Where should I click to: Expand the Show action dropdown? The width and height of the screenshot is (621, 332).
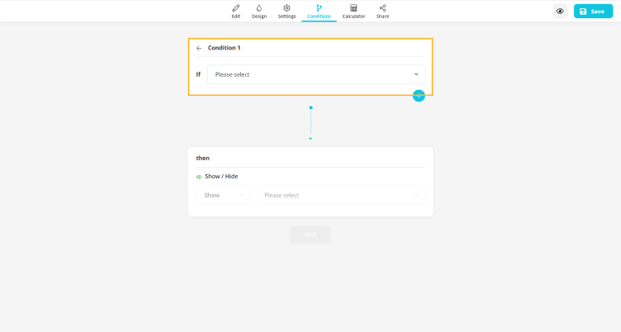[224, 196]
